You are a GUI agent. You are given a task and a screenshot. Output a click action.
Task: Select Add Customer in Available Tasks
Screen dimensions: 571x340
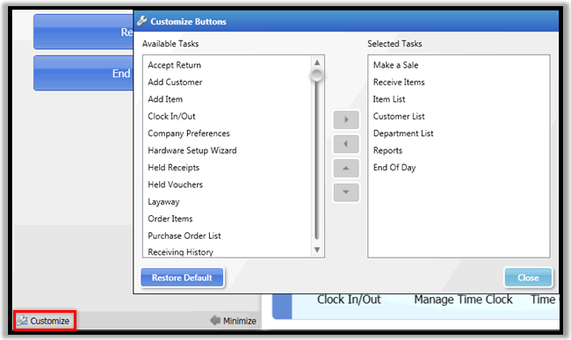coord(175,83)
